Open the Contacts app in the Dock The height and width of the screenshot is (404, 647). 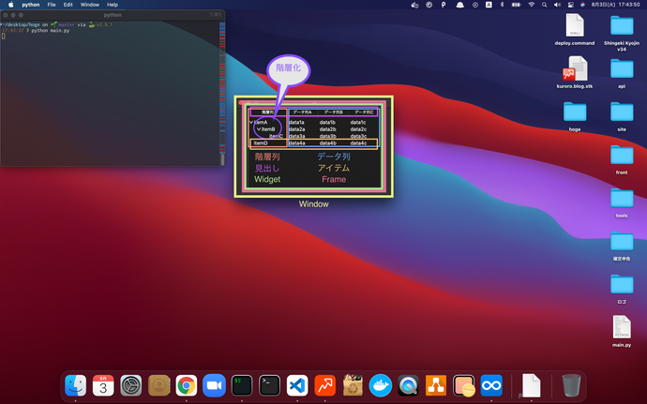click(158, 385)
